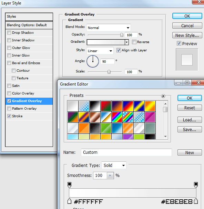Click the New Style... button
204x209 pixels.
pos(187,35)
